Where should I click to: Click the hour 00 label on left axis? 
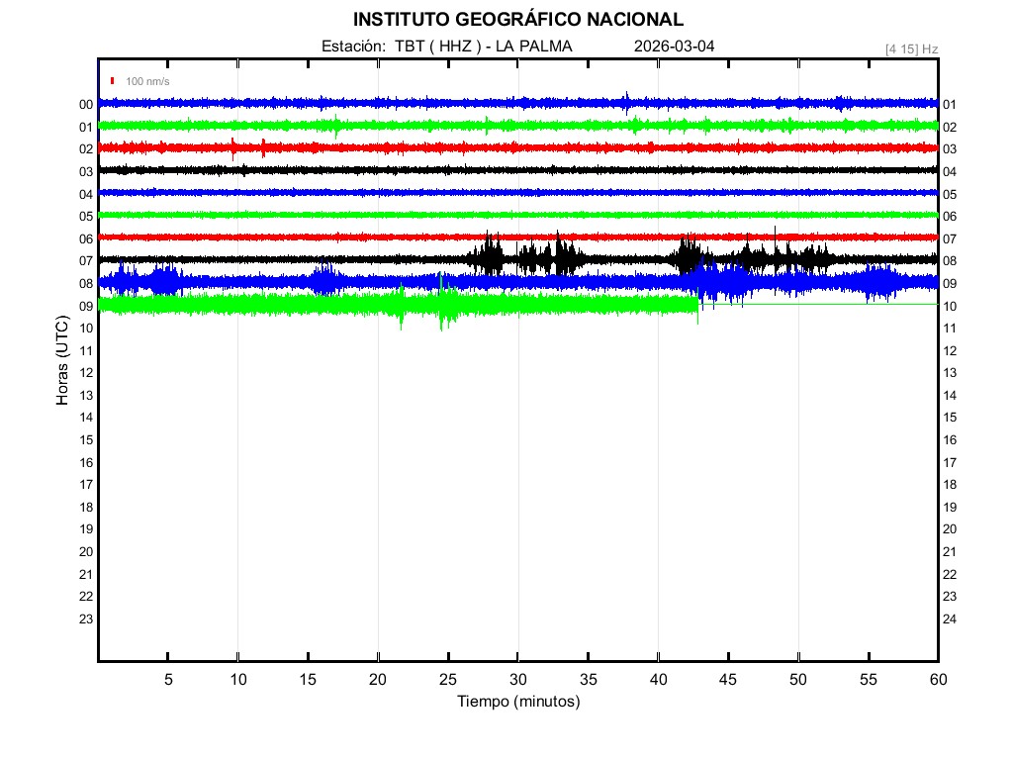tap(86, 105)
